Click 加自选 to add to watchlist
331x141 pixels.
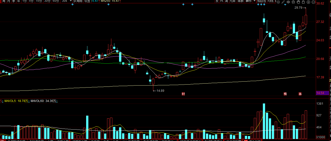click(261, 1)
